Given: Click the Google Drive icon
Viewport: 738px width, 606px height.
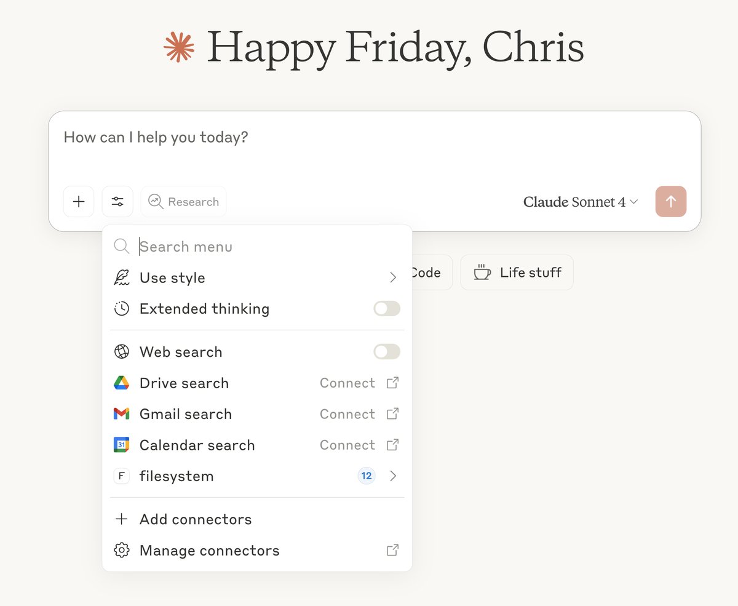Looking at the screenshot, I should [x=122, y=383].
